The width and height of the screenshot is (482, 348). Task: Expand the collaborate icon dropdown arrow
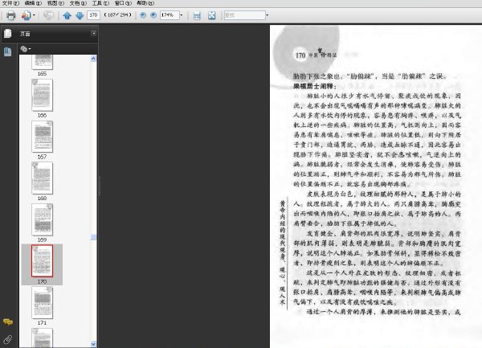(34, 15)
